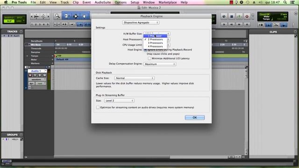
Task: Toggle Ignore Errors During Playback/Record checkbox
Action: 145,50
